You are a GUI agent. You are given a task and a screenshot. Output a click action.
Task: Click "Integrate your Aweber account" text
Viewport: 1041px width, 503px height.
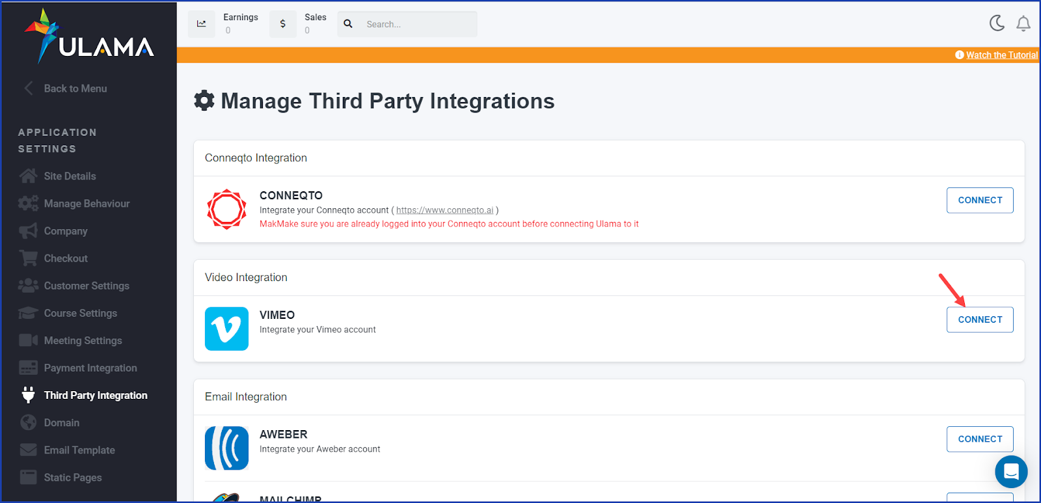click(x=320, y=449)
